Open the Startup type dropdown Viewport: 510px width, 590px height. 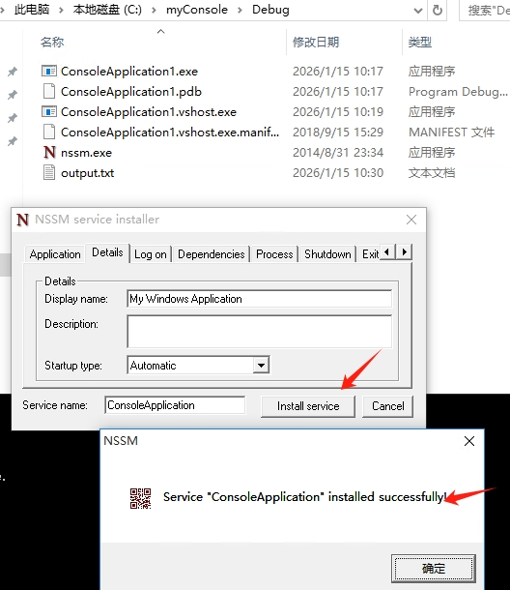click(261, 365)
